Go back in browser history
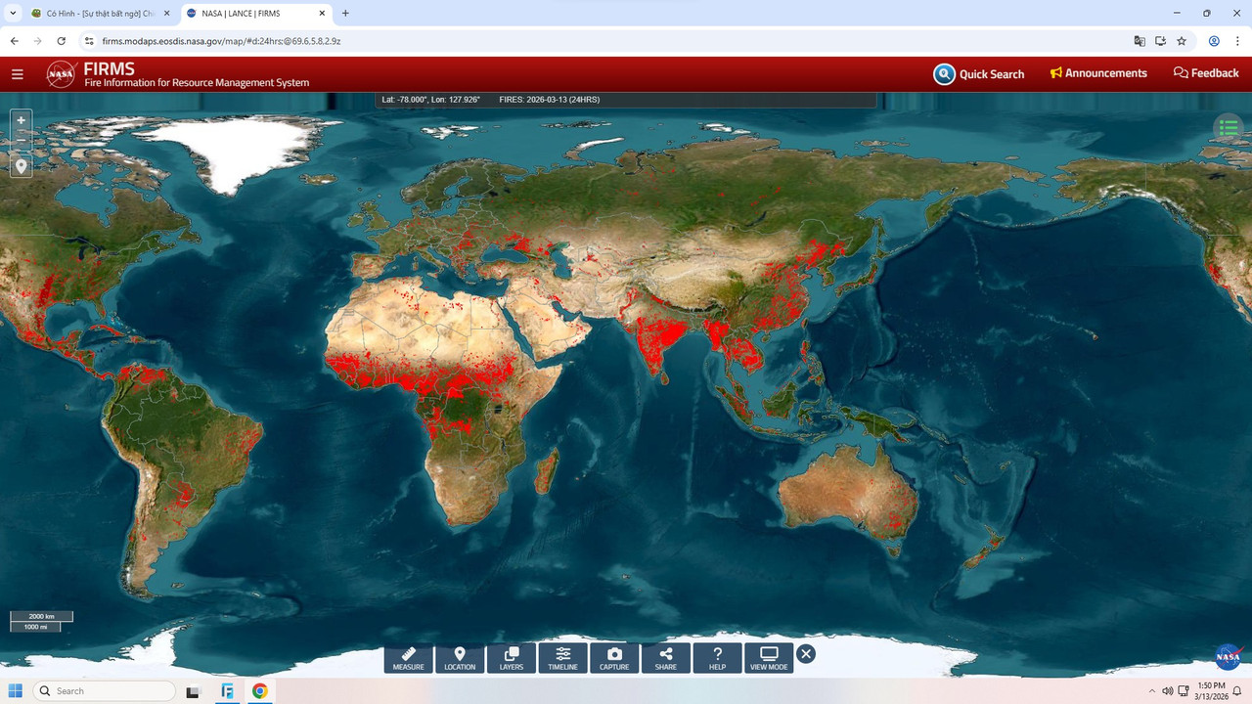Image resolution: width=1252 pixels, height=704 pixels. click(x=14, y=41)
